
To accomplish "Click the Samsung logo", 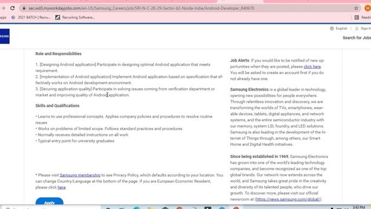I will (5, 36).
